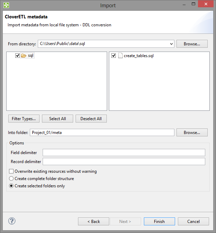216x233 pixels.
Task: Focus the Record delimiter input
Action: click(124, 162)
